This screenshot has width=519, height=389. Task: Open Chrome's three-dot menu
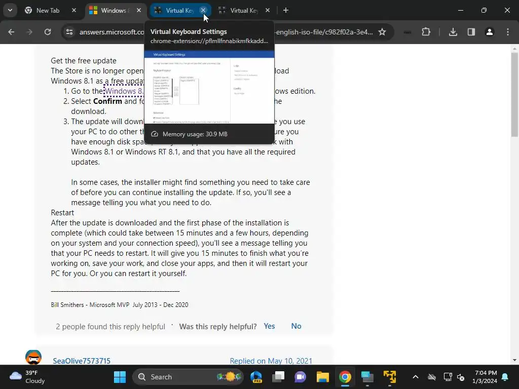point(508,32)
